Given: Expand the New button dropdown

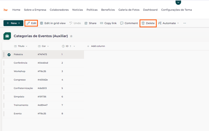Looking at the screenshot, I should [x=19, y=23].
